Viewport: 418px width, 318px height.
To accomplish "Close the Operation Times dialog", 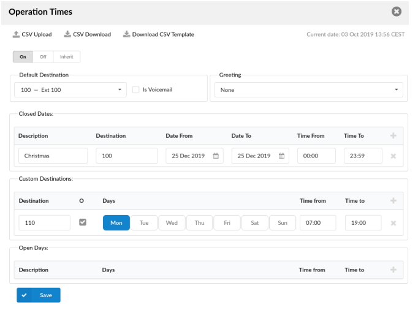I will point(397,12).
